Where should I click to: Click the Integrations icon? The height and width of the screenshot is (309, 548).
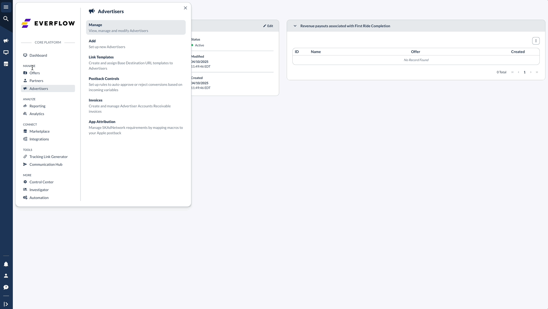point(25,139)
